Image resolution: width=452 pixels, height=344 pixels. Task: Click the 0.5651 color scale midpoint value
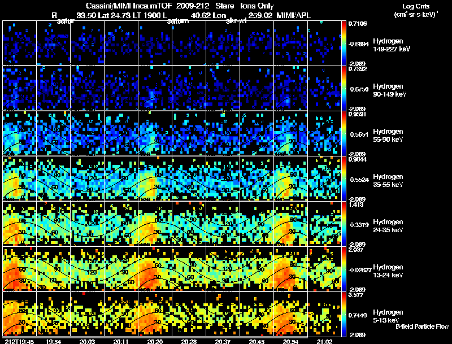click(359, 134)
